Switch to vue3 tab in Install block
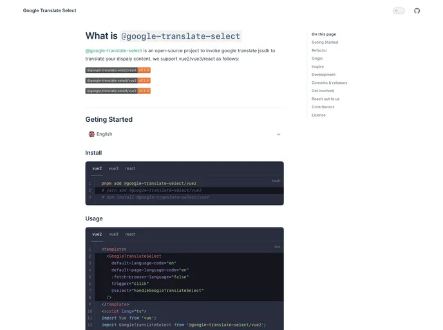This screenshot has width=443, height=330. click(113, 168)
